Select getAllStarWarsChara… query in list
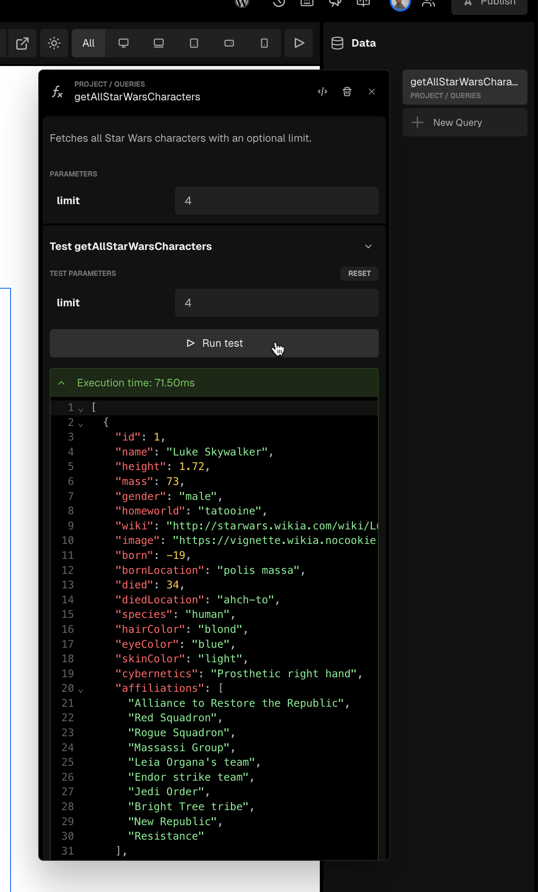The height and width of the screenshot is (892, 538). (465, 87)
